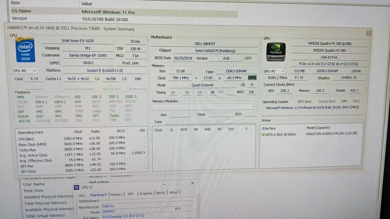
Task: Select the Graphics tab in CPU-Z
Action: tap(145, 194)
